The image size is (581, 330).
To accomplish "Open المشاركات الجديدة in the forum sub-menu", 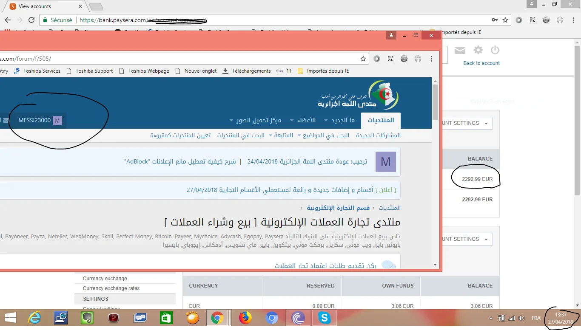I will (x=378, y=135).
